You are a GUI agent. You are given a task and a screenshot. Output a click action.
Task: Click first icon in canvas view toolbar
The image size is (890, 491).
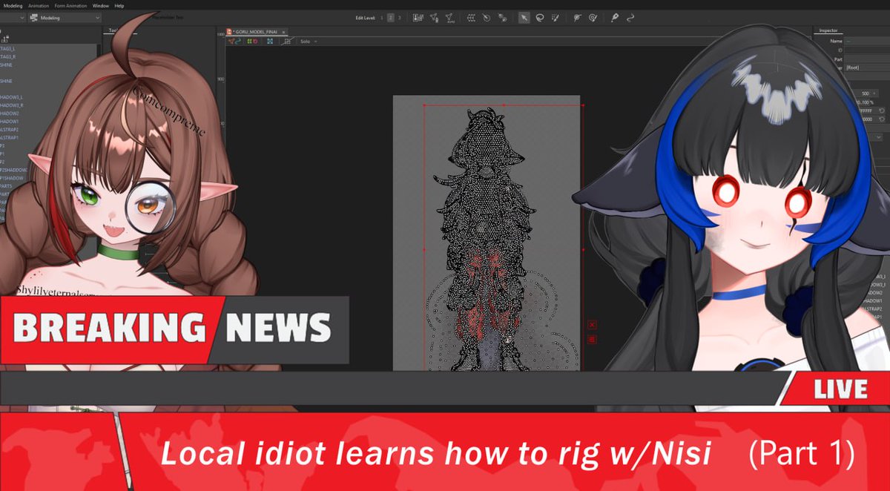click(x=231, y=42)
